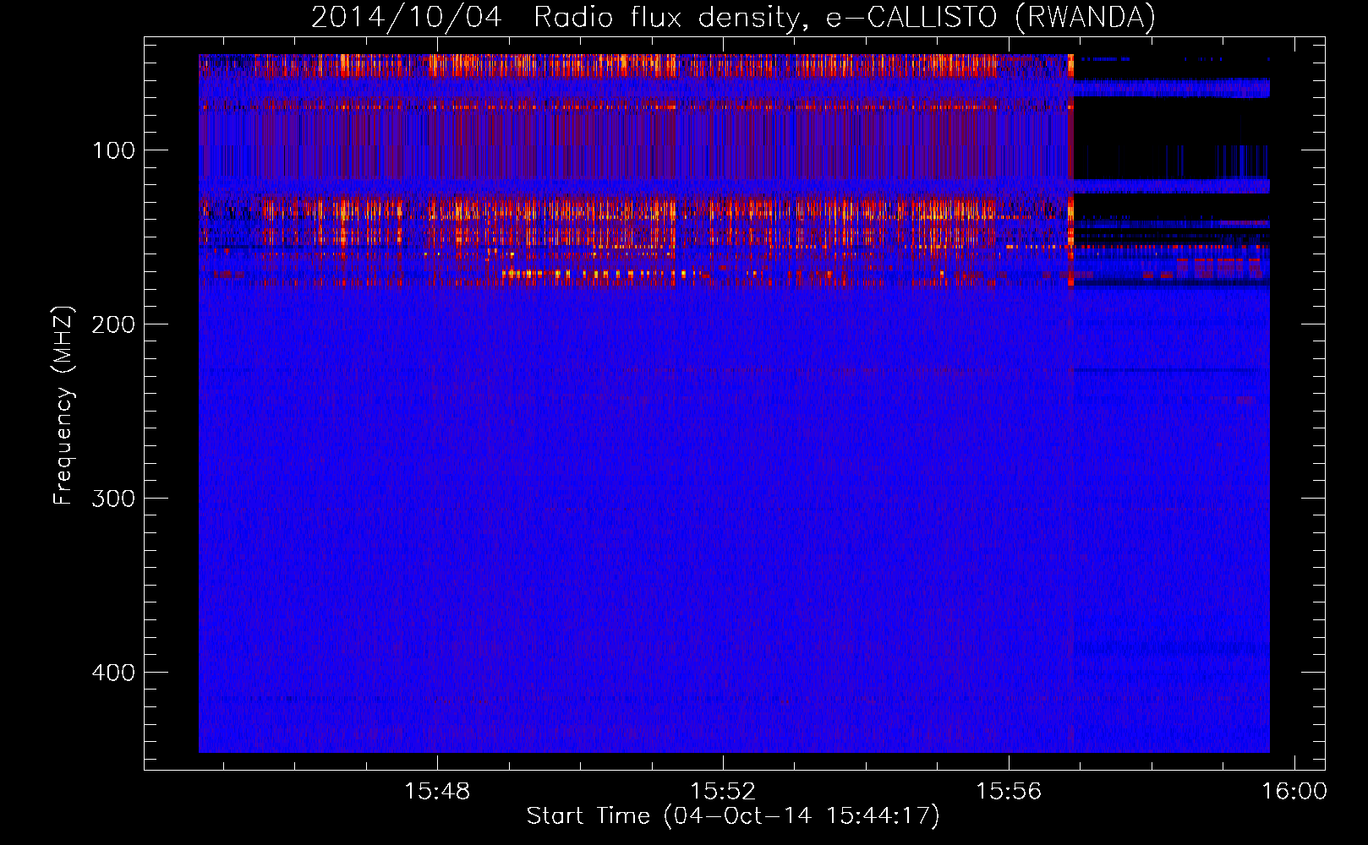1368x845 pixels.
Task: Select the 300 MHz frequency tick label
Action: [x=114, y=499]
